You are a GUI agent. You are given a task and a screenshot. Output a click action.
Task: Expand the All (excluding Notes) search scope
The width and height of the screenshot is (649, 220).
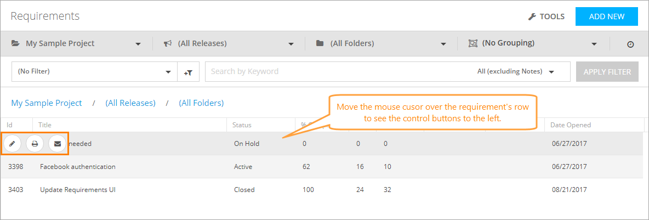[515, 71]
